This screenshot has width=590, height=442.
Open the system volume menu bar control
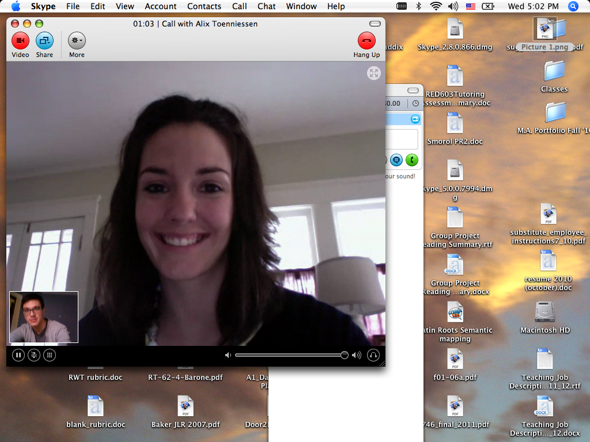tap(453, 6)
